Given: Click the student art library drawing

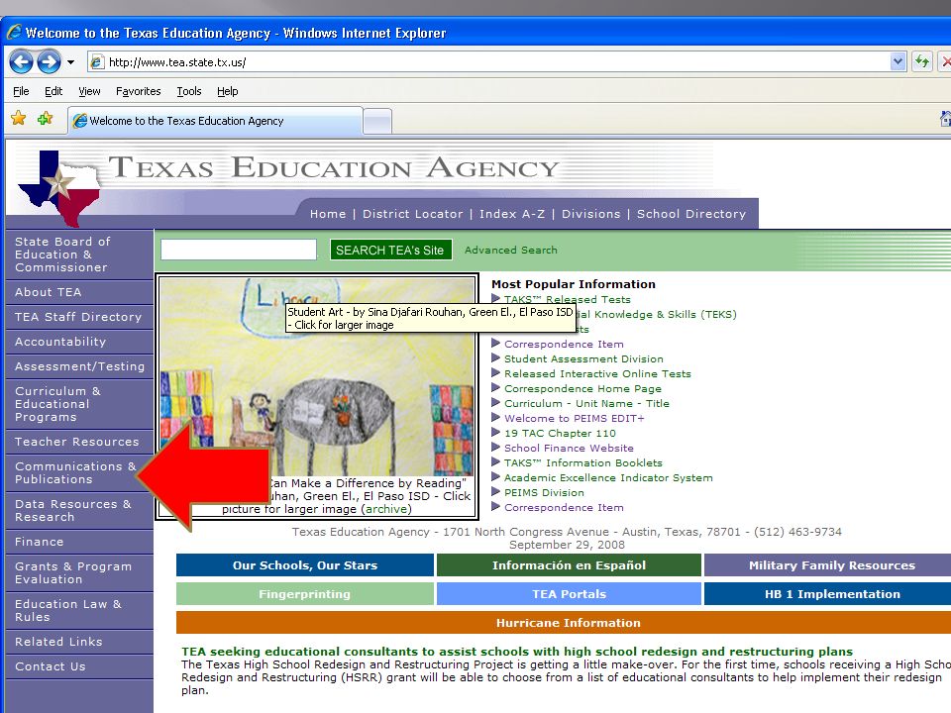Looking at the screenshot, I should tap(317, 376).
